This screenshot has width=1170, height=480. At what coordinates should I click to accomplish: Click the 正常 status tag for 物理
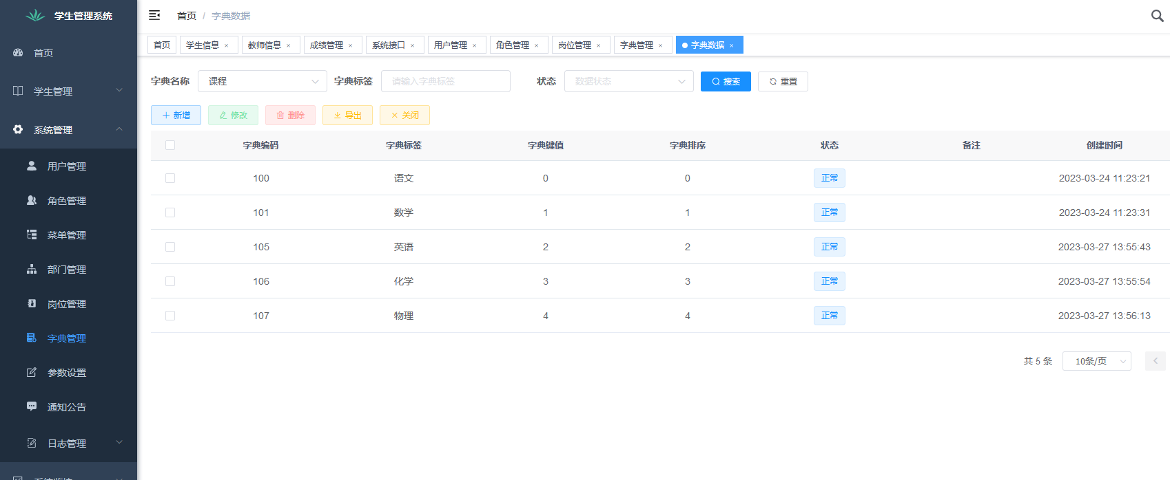coord(830,316)
